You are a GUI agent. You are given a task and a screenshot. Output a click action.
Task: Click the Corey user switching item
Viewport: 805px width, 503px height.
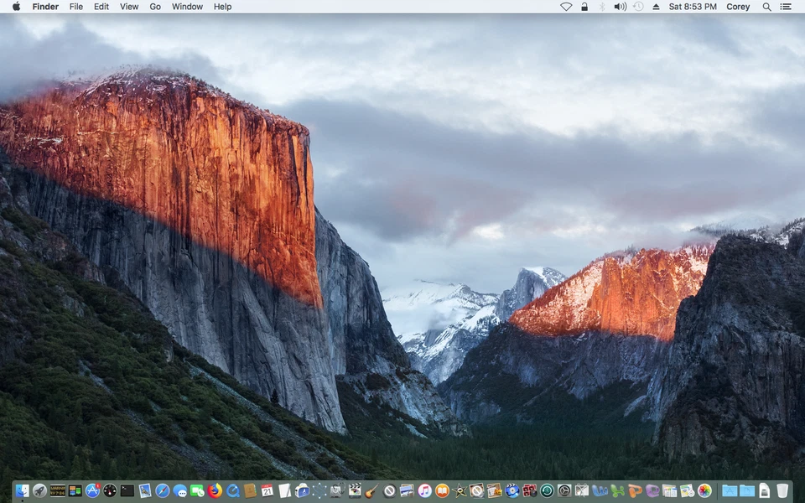pos(738,7)
